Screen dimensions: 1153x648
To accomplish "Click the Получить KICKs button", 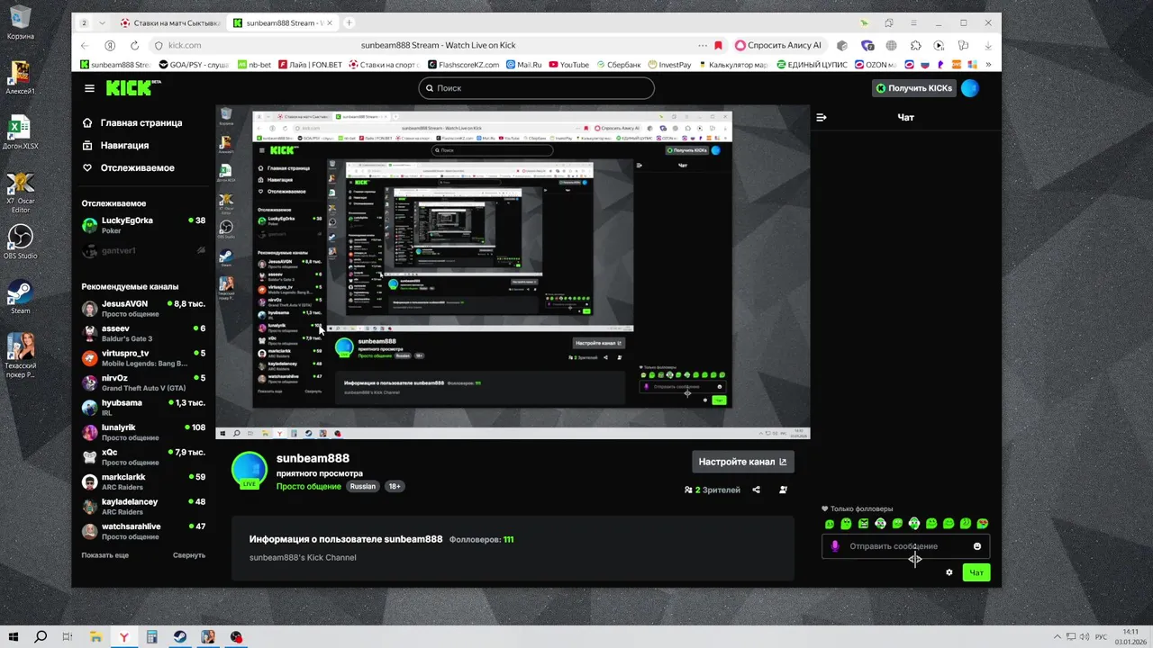I will pyautogui.click(x=913, y=88).
